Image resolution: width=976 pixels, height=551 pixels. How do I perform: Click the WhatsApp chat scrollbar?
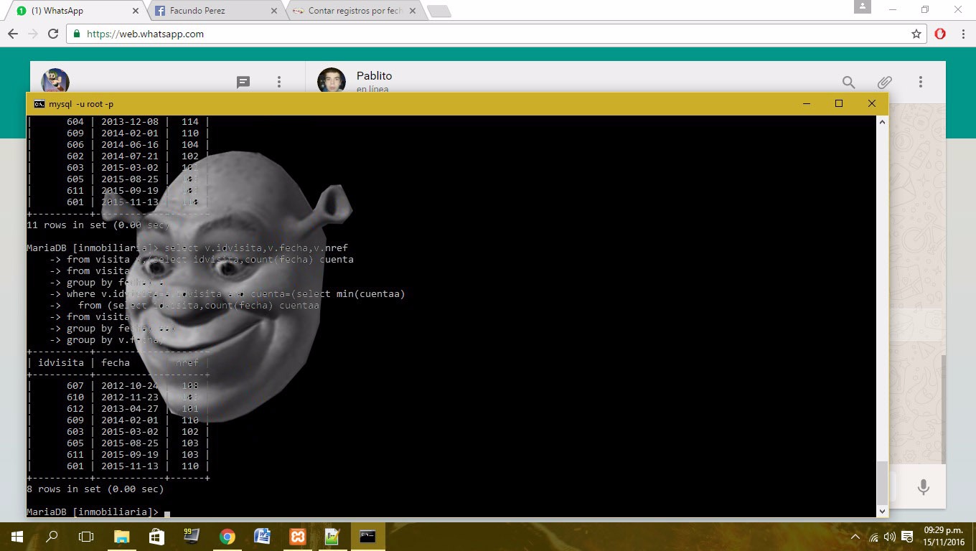(x=943, y=409)
